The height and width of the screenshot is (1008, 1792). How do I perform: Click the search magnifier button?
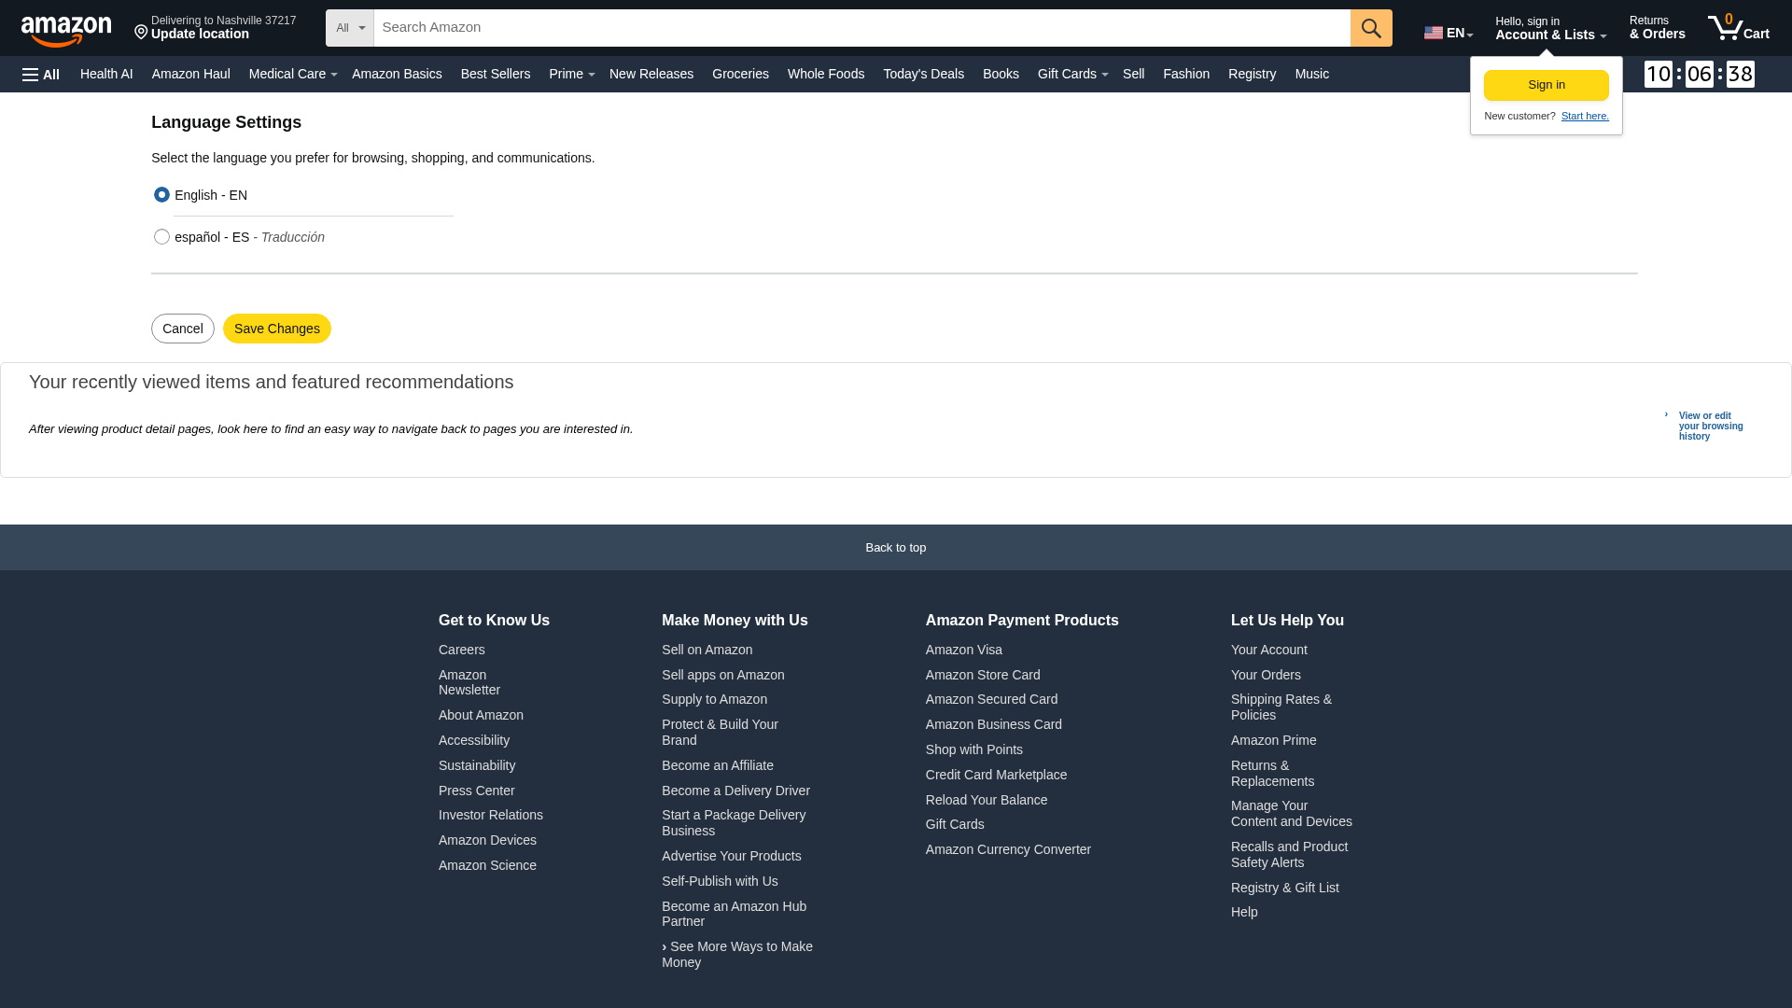[1371, 28]
